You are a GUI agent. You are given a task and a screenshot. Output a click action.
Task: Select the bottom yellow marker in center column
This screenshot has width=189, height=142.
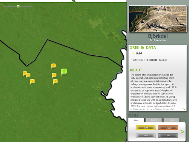tap(56, 81)
